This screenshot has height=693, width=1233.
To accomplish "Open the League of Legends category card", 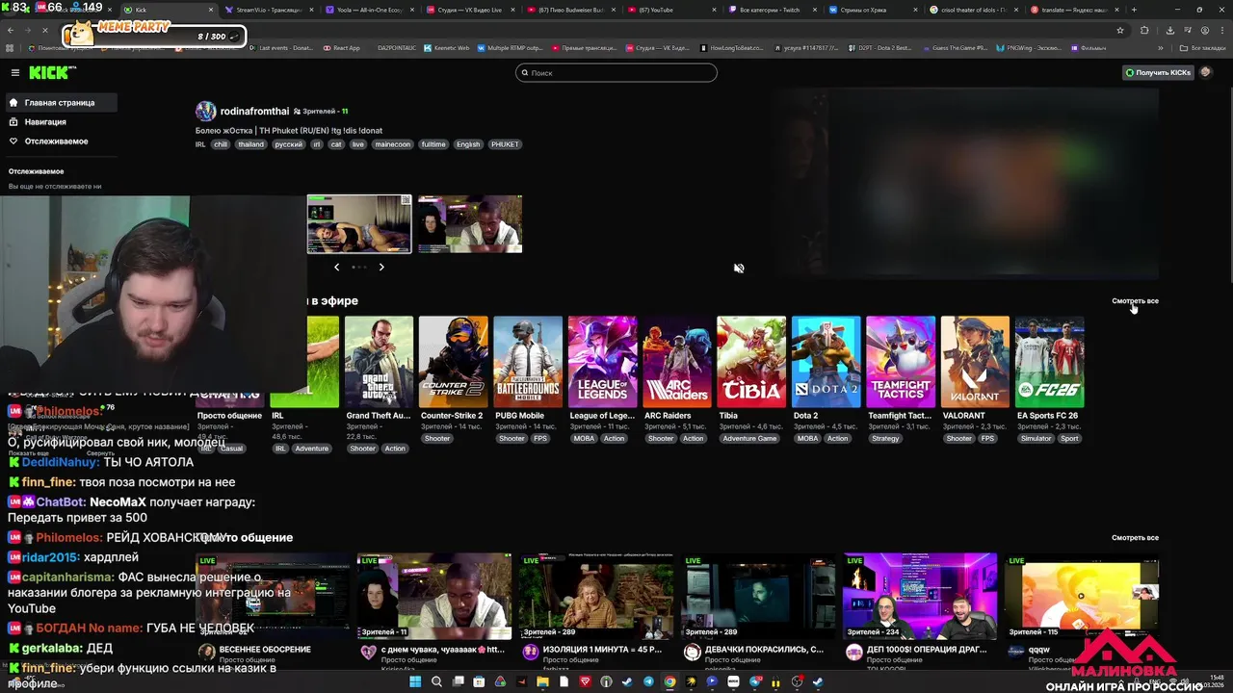I will pos(602,362).
